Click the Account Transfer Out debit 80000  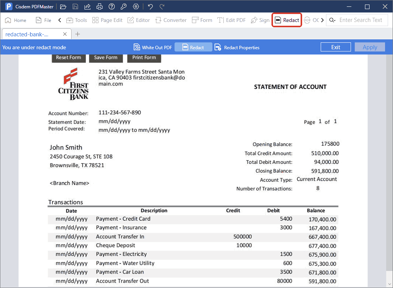(x=284, y=281)
